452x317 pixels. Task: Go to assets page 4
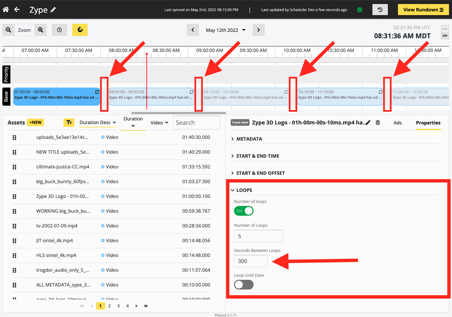click(128, 306)
